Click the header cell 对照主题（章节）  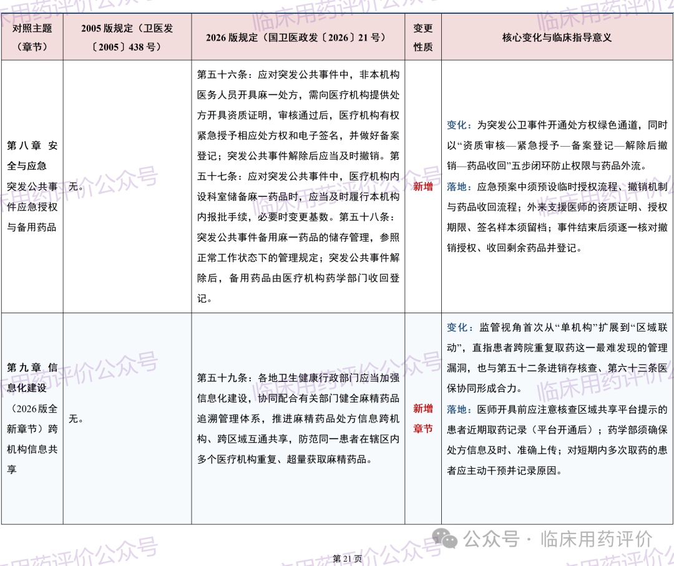click(x=32, y=37)
